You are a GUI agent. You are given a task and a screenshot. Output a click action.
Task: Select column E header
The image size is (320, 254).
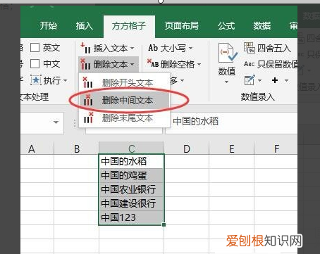pyautogui.click(x=232, y=148)
